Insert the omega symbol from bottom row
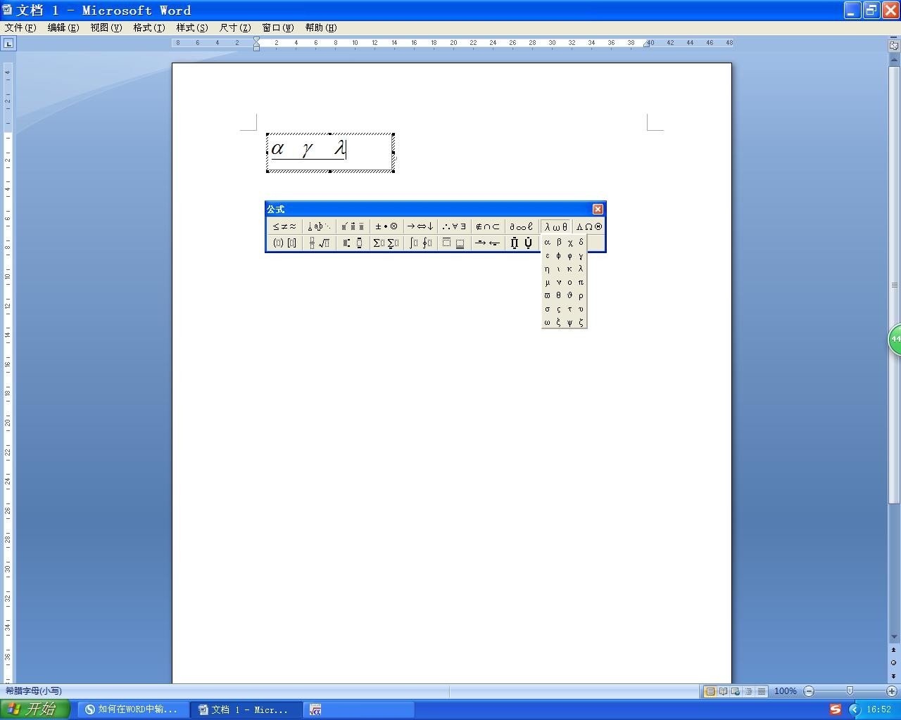901x720 pixels. click(x=548, y=323)
